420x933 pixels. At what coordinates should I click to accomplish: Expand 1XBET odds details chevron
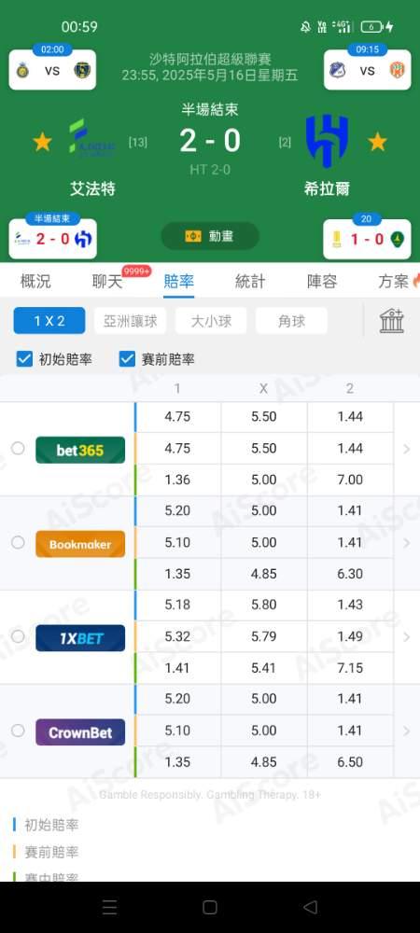(x=407, y=637)
